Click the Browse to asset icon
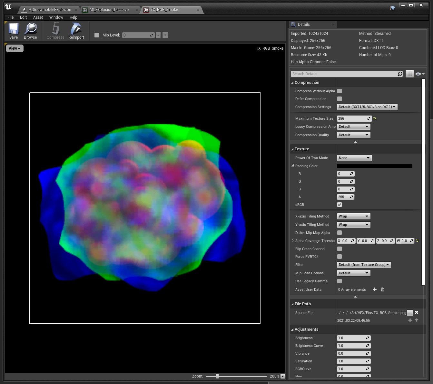Screen dimensions: 433x384 (31, 29)
